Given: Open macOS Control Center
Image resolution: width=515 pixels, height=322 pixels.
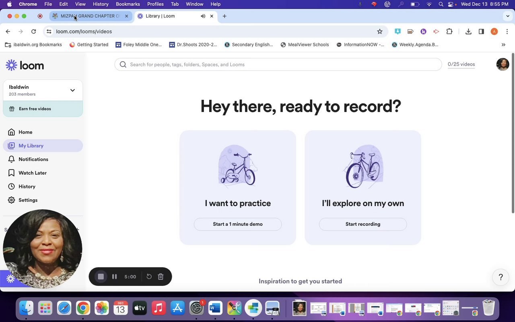Looking at the screenshot, I should click(451, 4).
